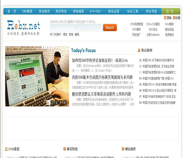Switch slideshow to slide 1
This screenshot has width=183, height=158.
pyautogui.click(x=48, y=103)
